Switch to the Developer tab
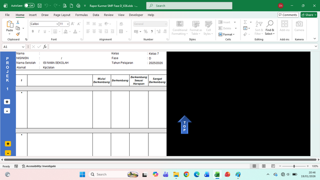The height and width of the screenshot is (180, 320). pyautogui.click(x=136, y=15)
